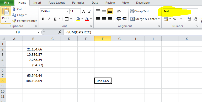Select cell B8 showing 104,198.09
The height and width of the screenshot is (102, 202).
point(33,81)
